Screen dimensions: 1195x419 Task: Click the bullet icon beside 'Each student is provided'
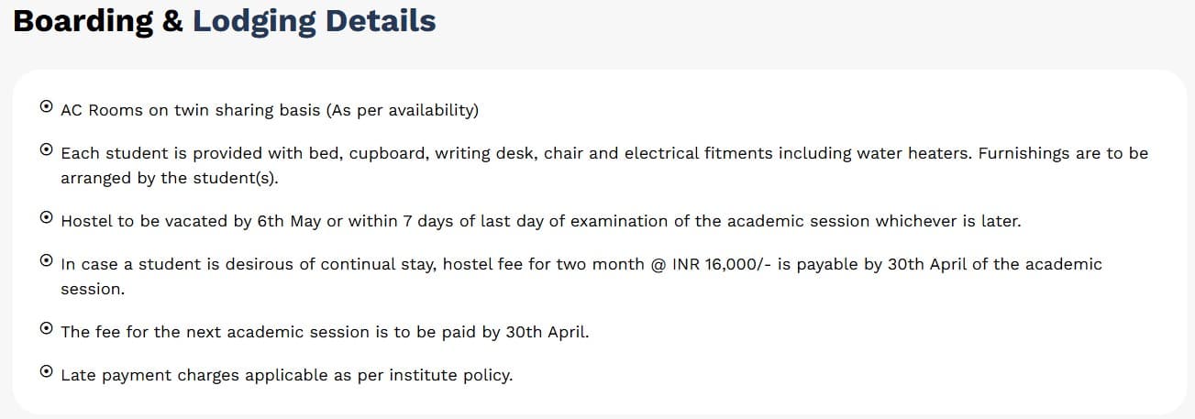47,149
